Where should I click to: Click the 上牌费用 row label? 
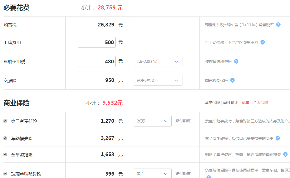click(12, 42)
